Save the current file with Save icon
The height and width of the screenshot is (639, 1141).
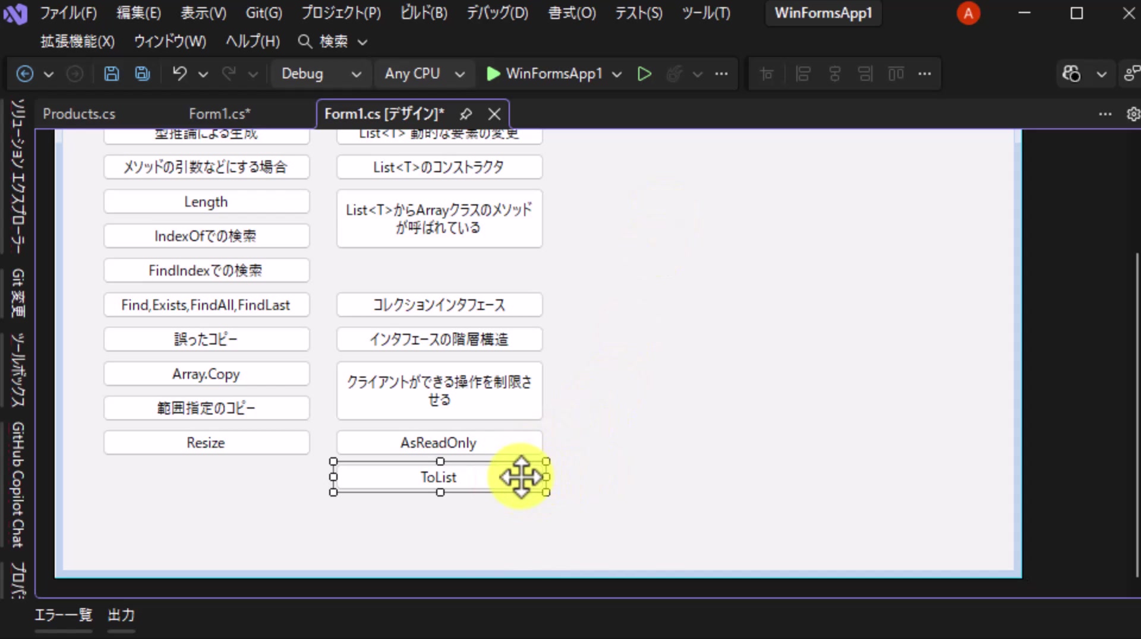tap(112, 74)
